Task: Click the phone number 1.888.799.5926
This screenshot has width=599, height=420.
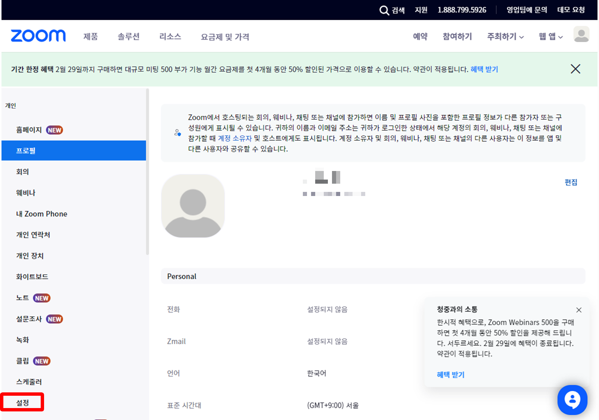Action: click(x=462, y=10)
